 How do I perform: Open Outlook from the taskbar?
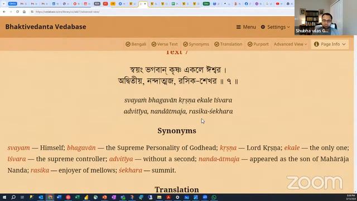[41, 197]
